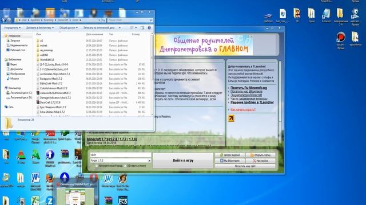Toggle the Обновить клиент checkbox

click(x=125, y=166)
